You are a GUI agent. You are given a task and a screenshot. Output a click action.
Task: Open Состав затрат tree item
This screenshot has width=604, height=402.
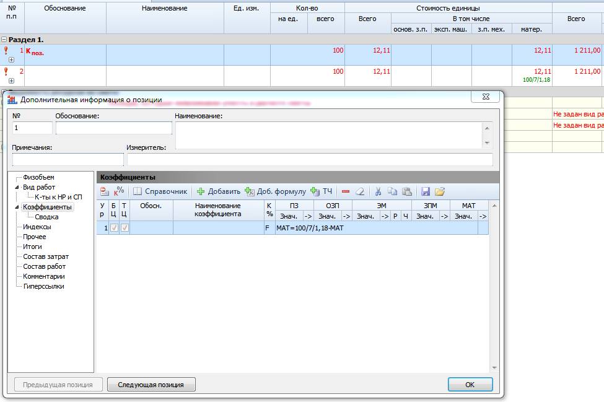point(46,257)
